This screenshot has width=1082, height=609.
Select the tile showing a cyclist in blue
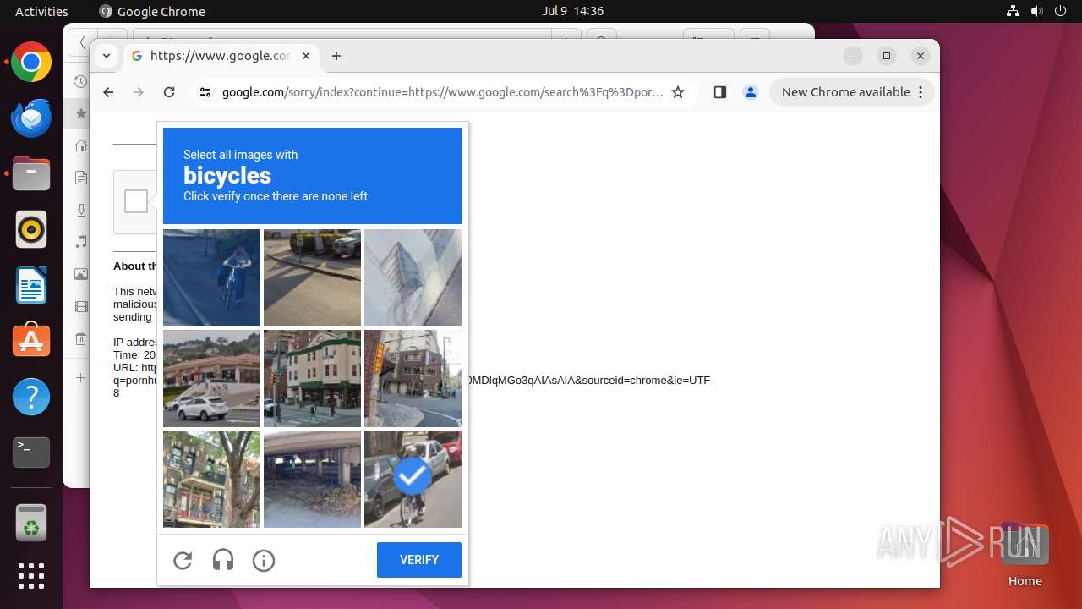pyautogui.click(x=211, y=277)
